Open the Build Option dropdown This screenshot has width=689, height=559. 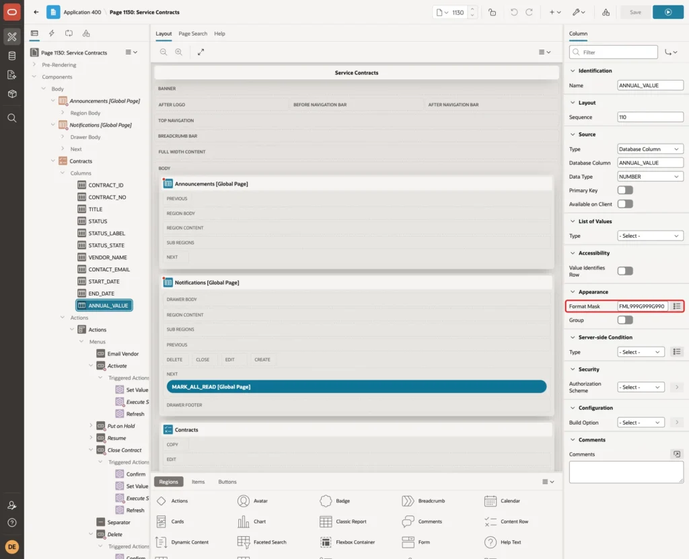coord(641,423)
